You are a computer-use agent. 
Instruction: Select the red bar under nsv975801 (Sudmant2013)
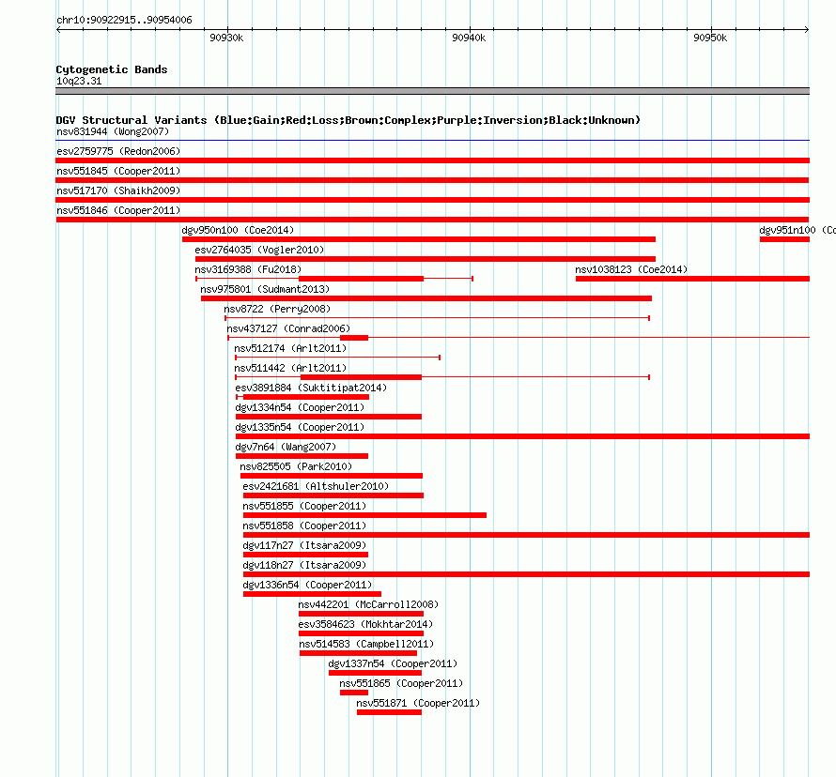point(426,298)
